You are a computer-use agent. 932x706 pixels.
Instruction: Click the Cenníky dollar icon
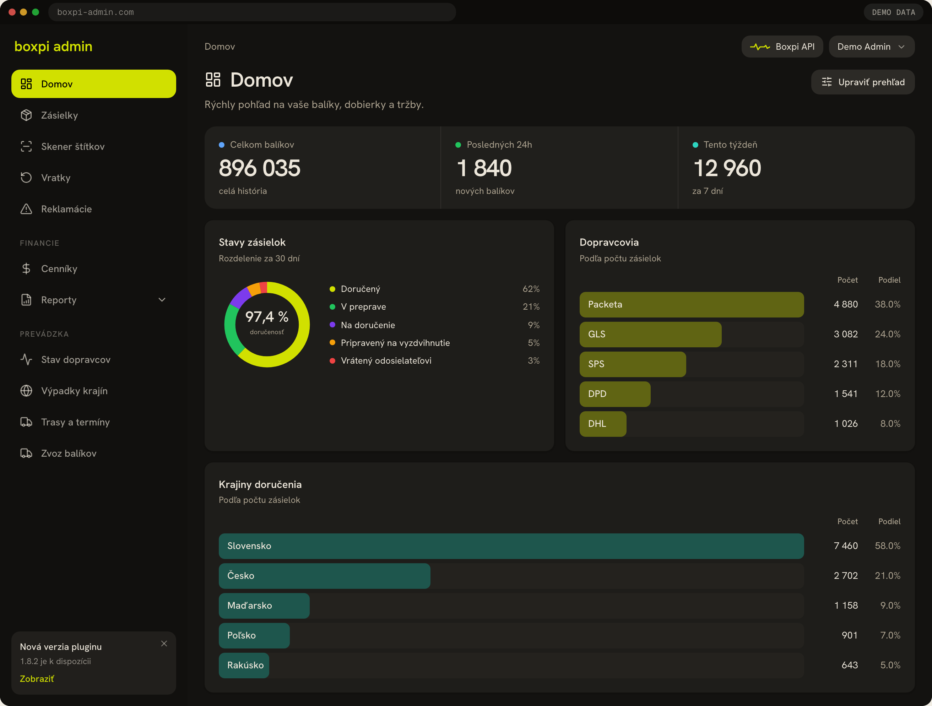point(26,268)
